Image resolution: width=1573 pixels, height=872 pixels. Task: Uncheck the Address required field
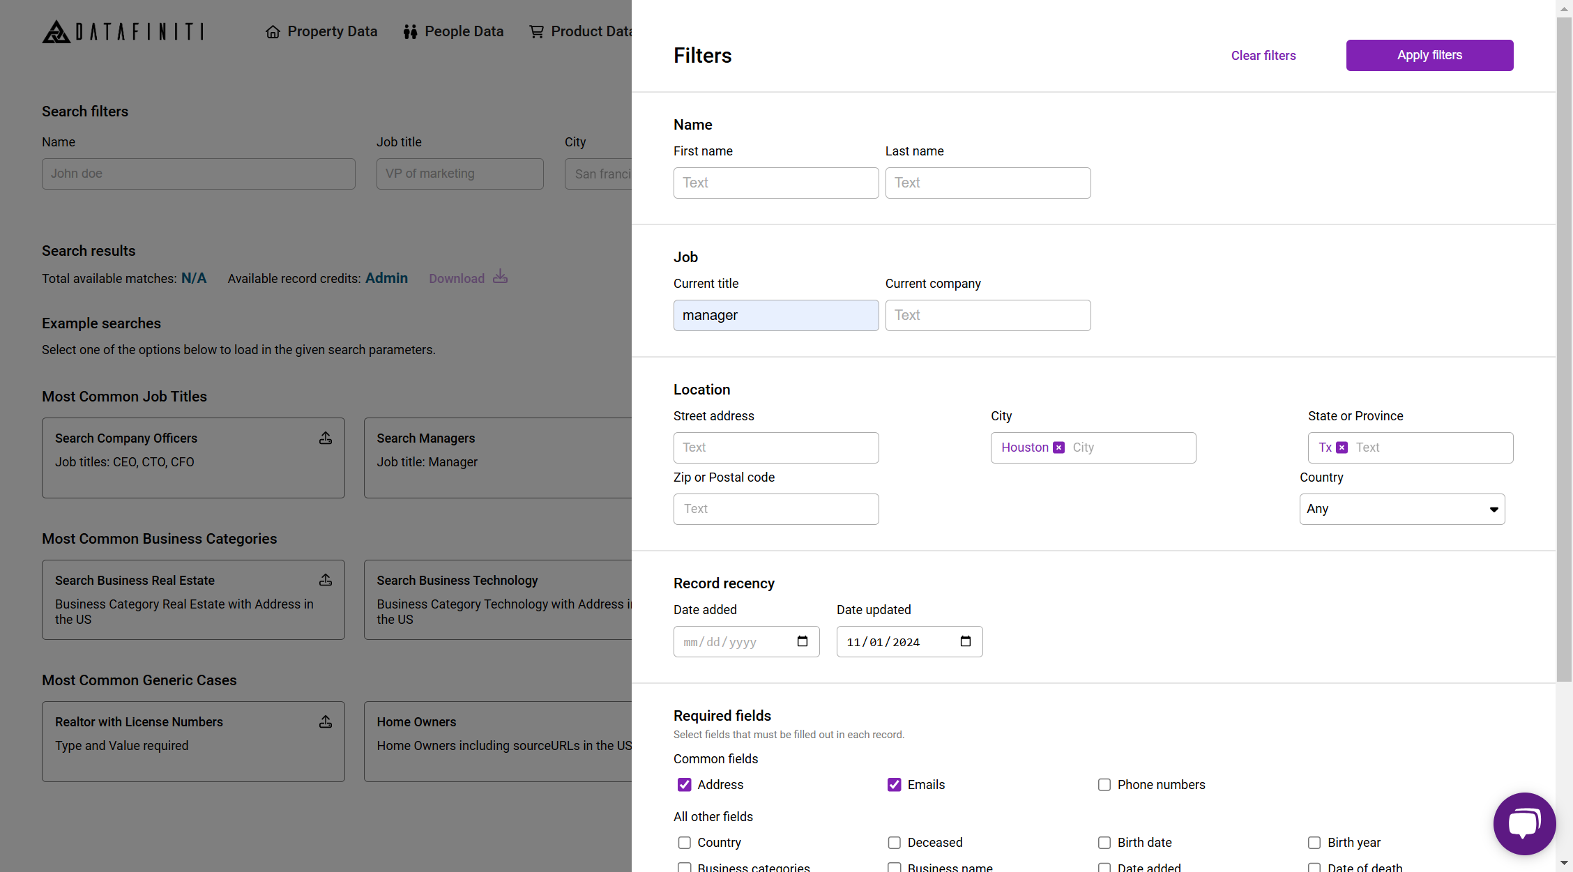click(685, 785)
